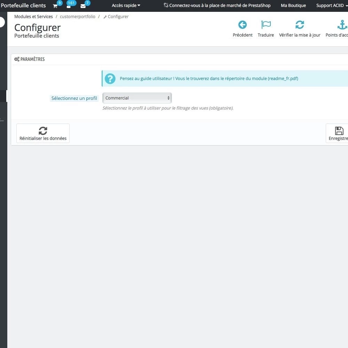Click the Points d'accroche anchor icon
Viewport: 348px width, 348px height.
pos(342,25)
